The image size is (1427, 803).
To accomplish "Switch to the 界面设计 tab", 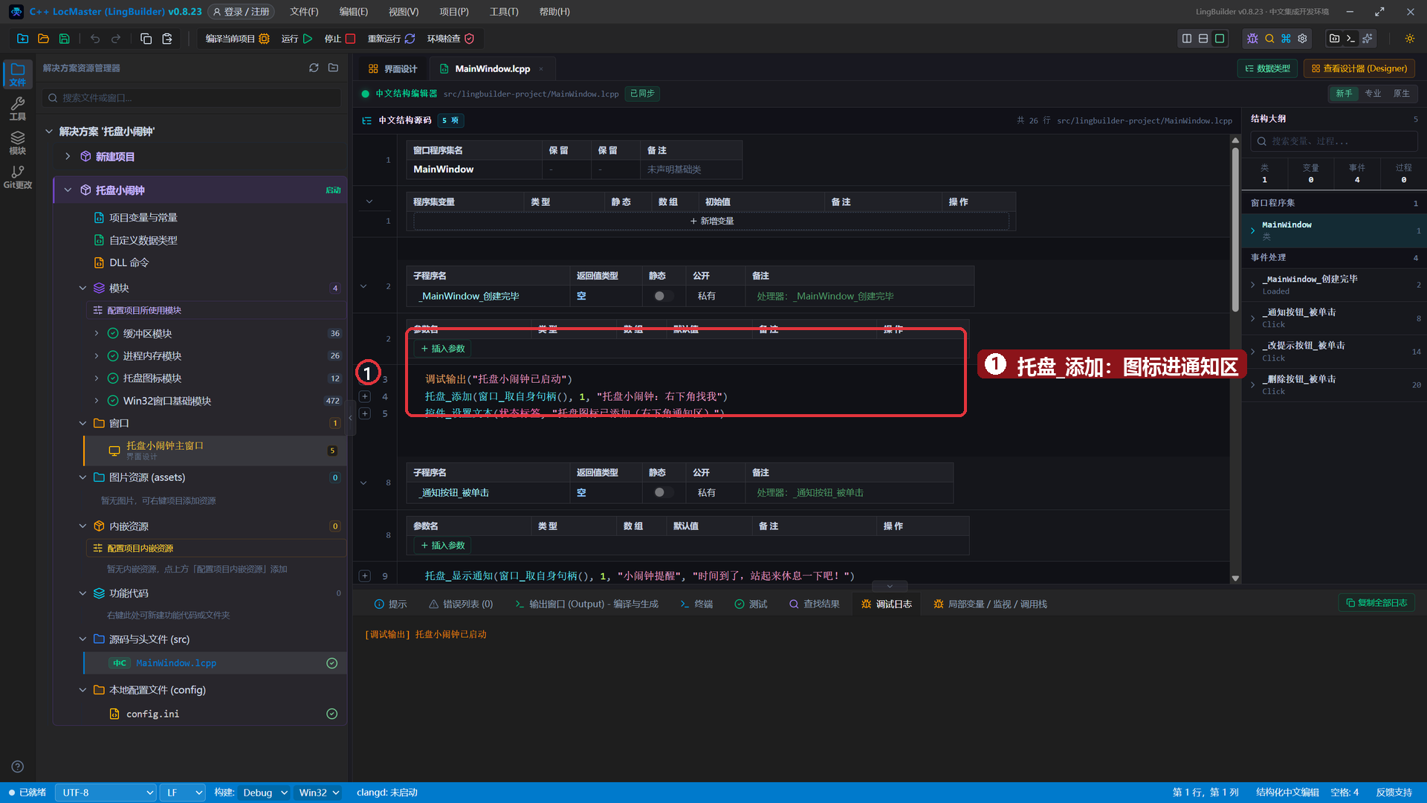I will point(393,68).
